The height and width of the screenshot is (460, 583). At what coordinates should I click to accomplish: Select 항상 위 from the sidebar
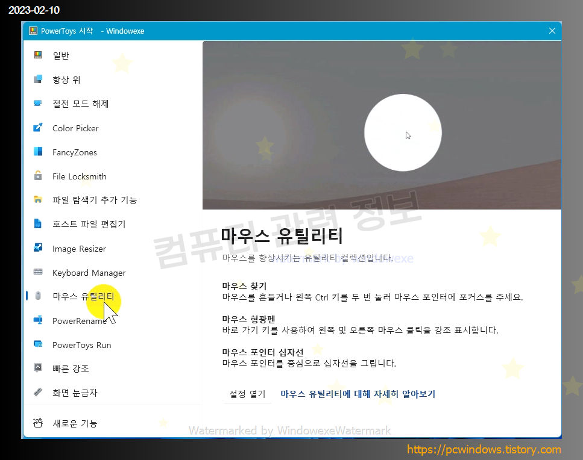coord(113,79)
